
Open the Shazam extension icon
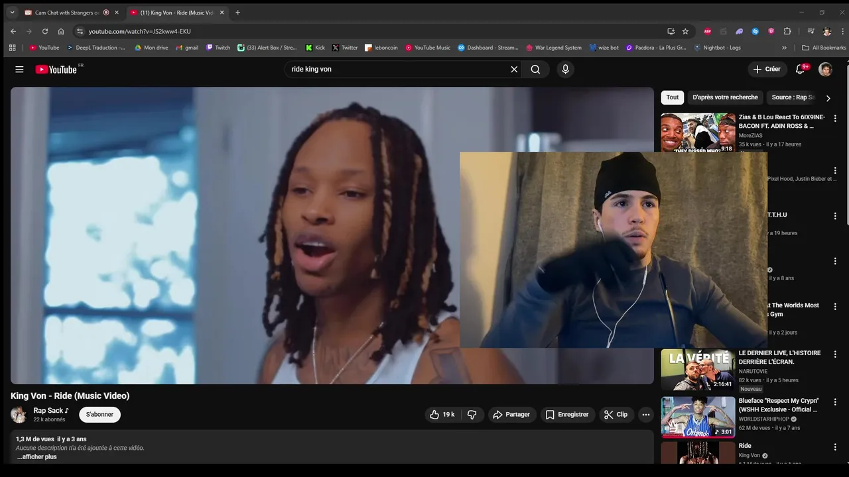pyautogui.click(x=755, y=31)
